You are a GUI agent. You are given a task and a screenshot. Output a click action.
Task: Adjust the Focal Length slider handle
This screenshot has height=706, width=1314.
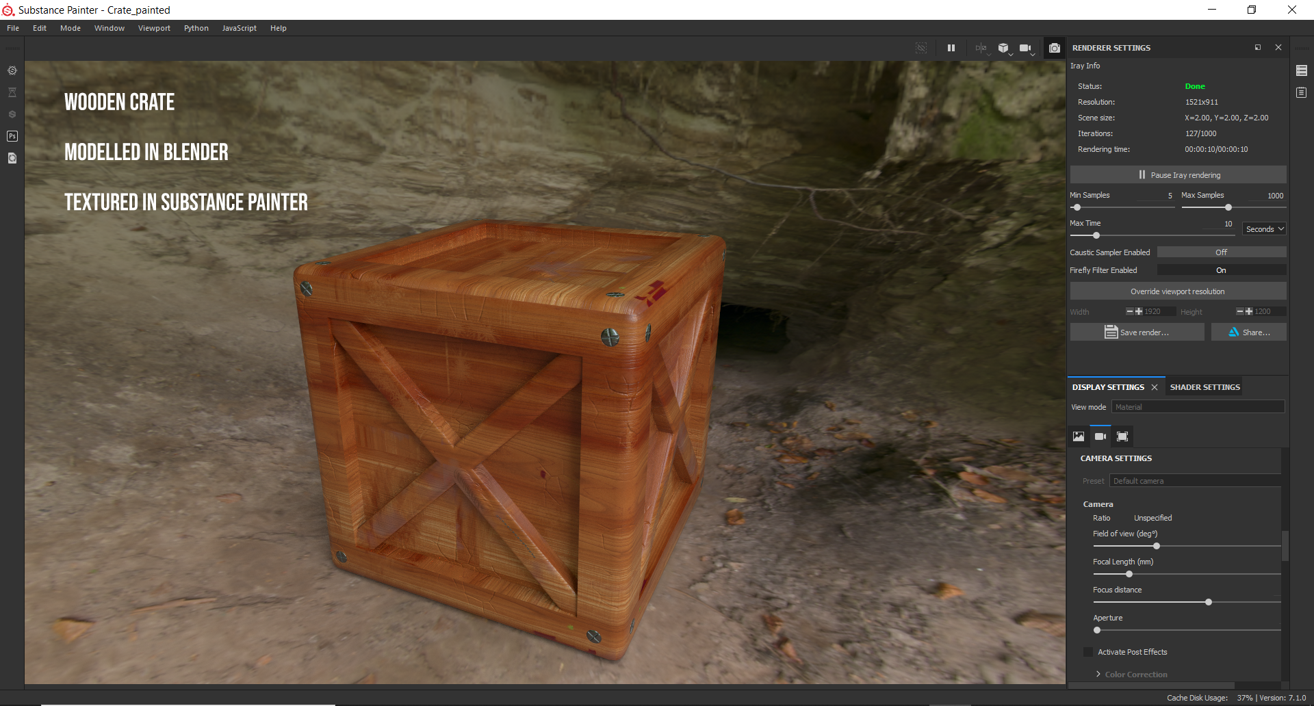(1129, 574)
